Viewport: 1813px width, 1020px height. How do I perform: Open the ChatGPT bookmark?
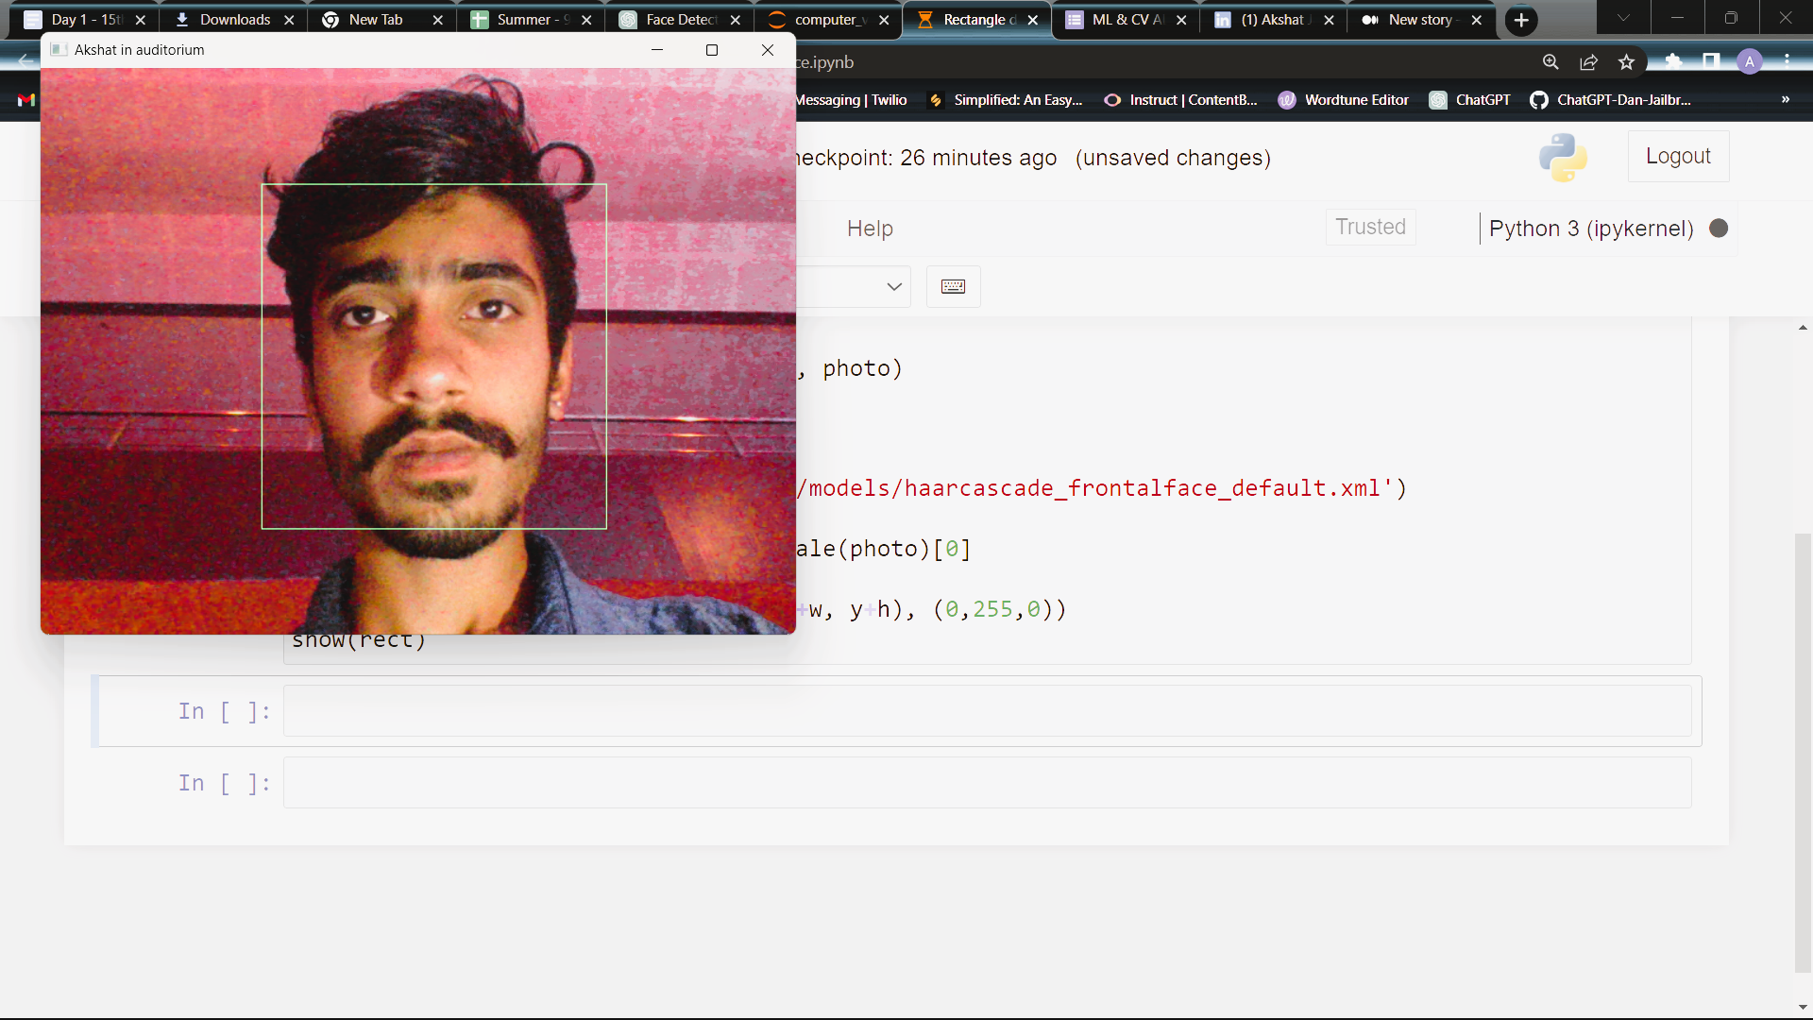[1470, 100]
